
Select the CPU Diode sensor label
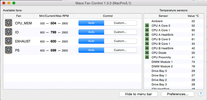pyautogui.click(x=159, y=53)
